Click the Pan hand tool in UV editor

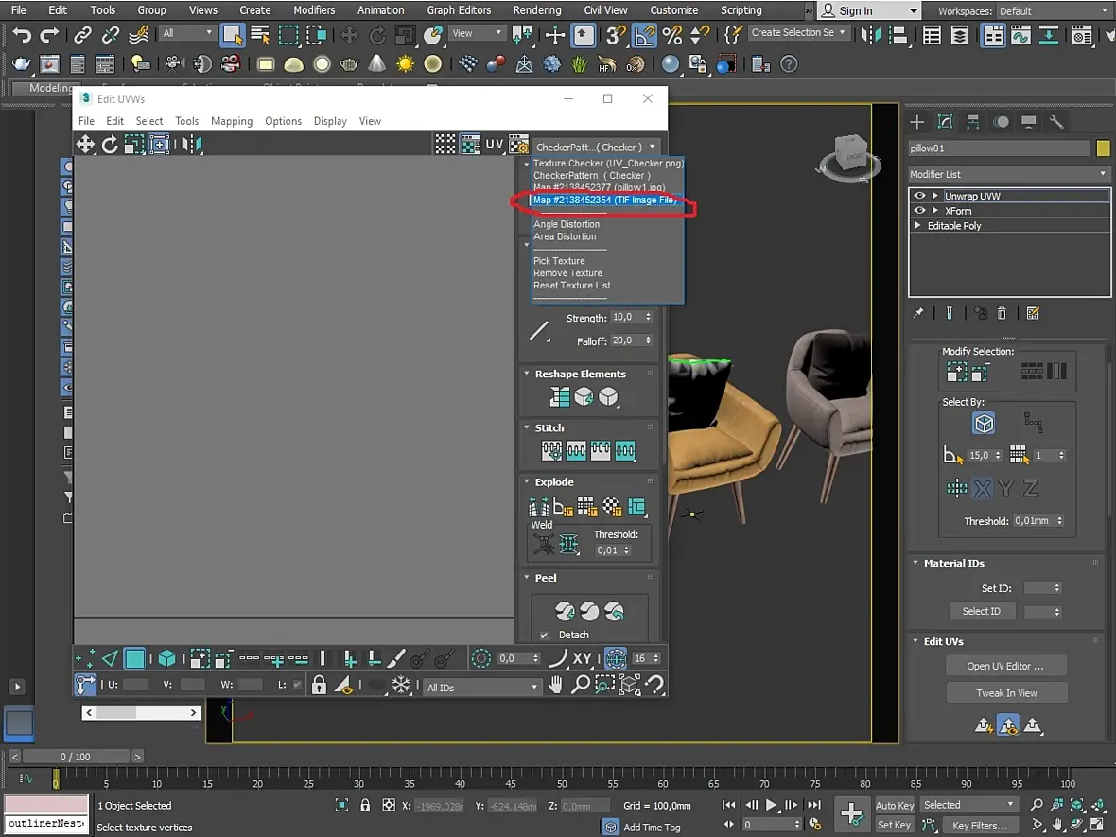pyautogui.click(x=556, y=686)
